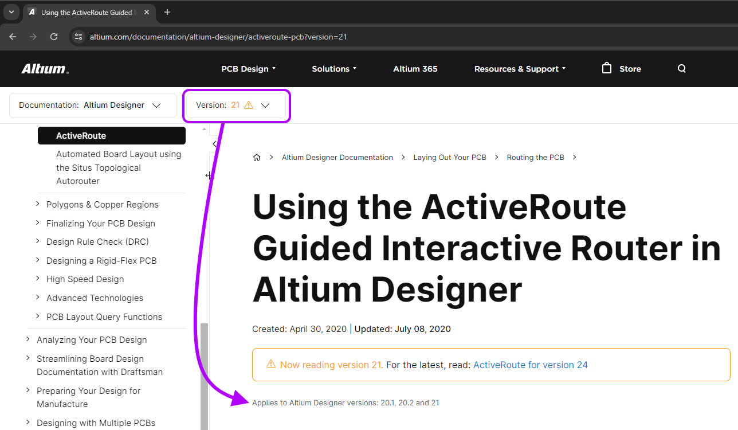Open the ActiveRoute for version 24 link

click(531, 365)
